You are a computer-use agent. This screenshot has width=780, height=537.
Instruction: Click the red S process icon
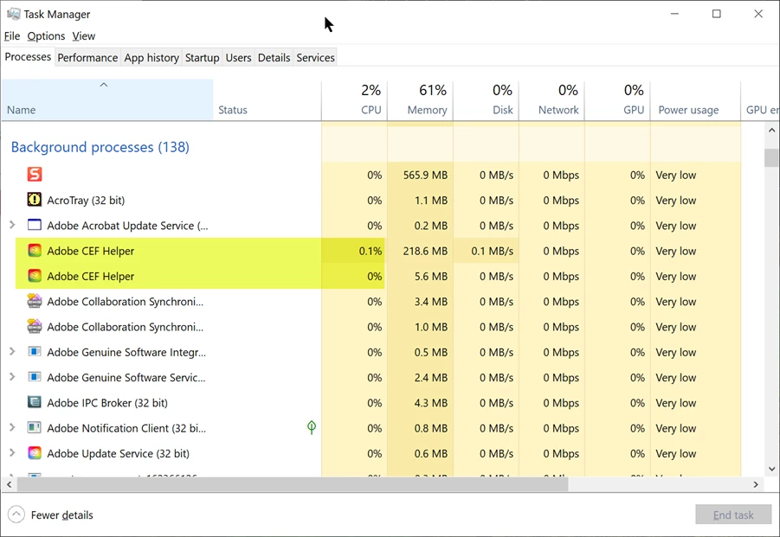pos(35,175)
